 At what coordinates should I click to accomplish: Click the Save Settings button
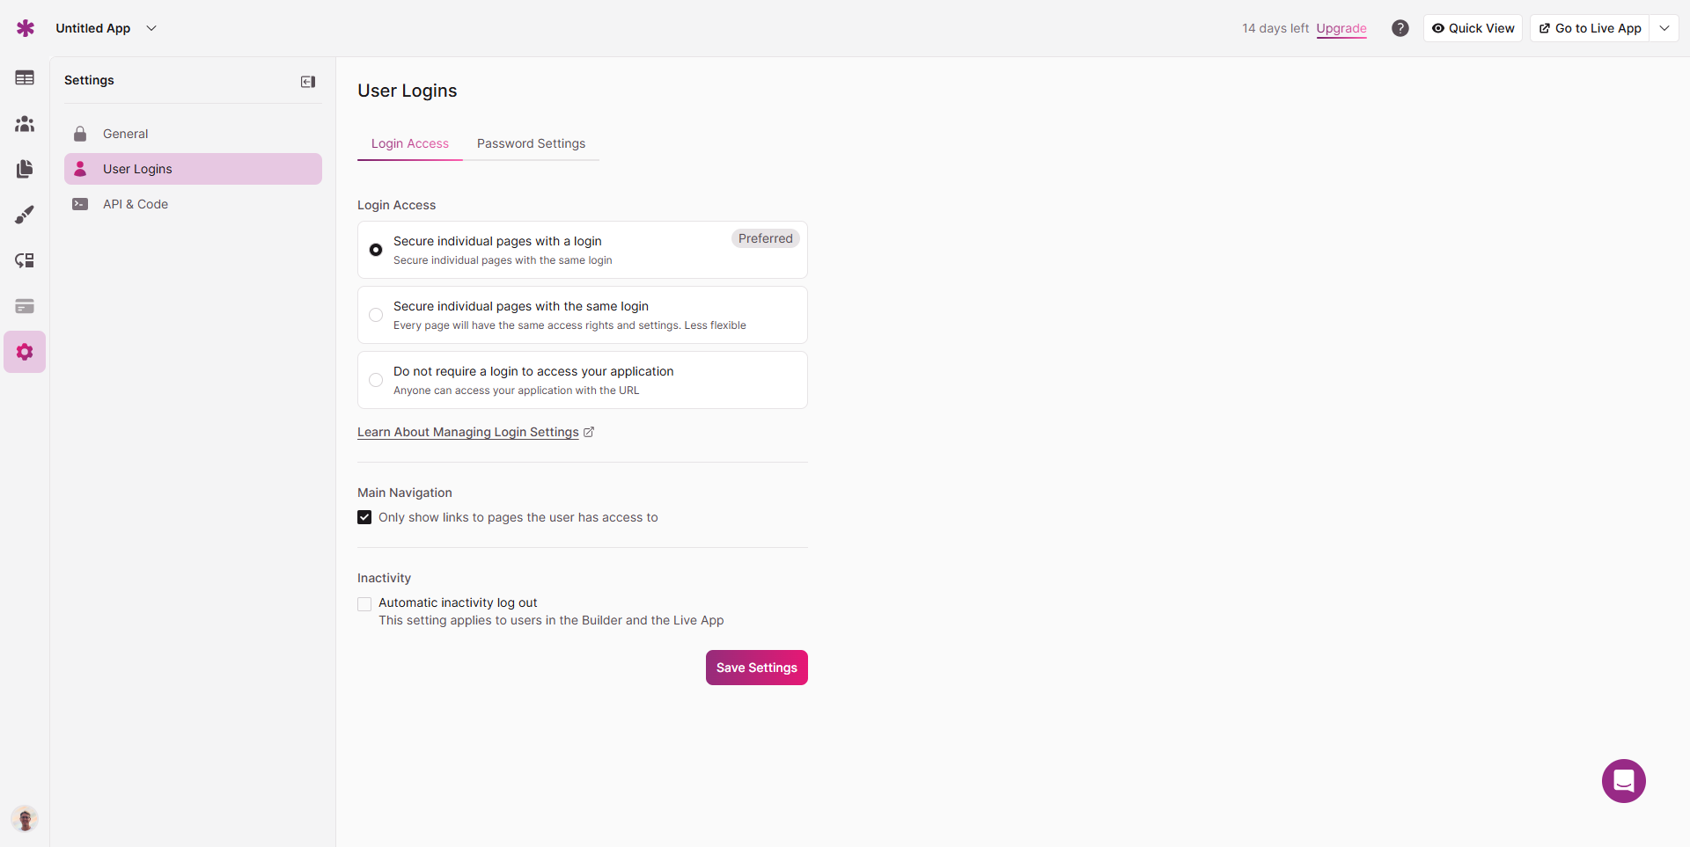756,668
